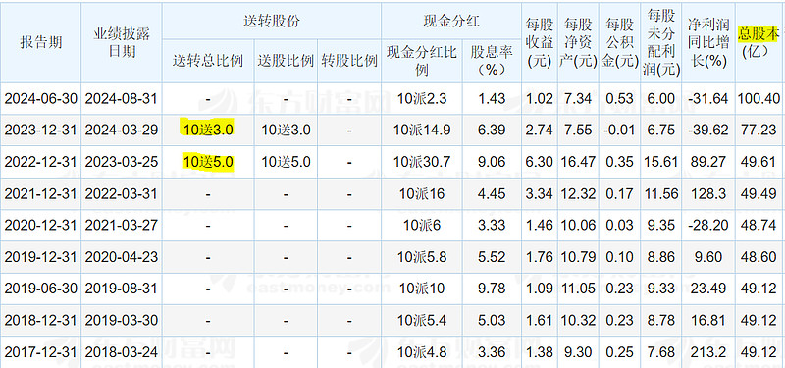Select the 现金分红 group header
The image size is (785, 368).
[x=451, y=21]
